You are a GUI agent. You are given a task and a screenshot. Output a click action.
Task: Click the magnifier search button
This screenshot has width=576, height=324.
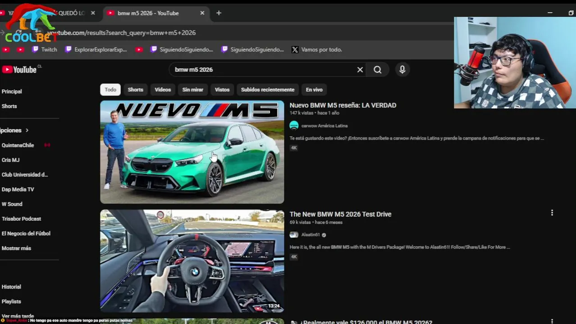click(377, 70)
